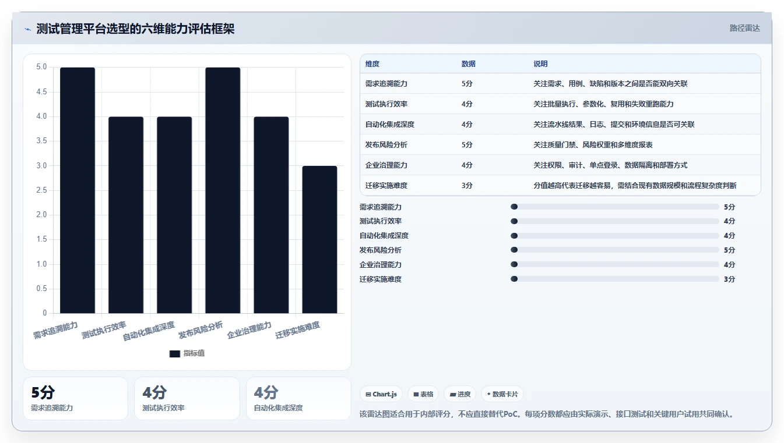Select the 迁移实施难度 cell in the table
The image size is (784, 443).
coord(386,186)
